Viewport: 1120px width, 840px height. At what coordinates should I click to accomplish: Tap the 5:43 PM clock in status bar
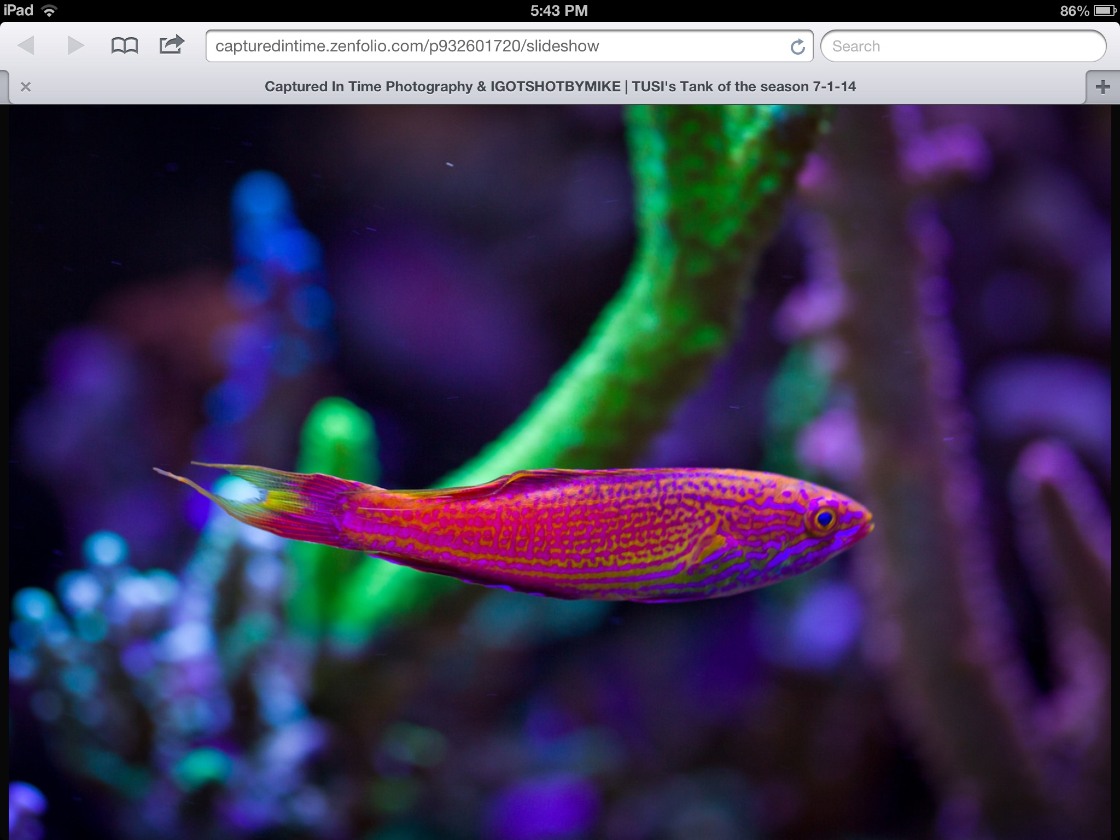(559, 10)
